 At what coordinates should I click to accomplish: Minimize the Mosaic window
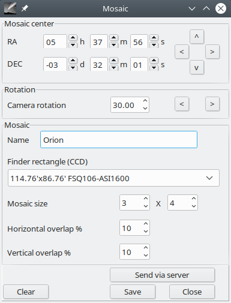click(x=192, y=8)
